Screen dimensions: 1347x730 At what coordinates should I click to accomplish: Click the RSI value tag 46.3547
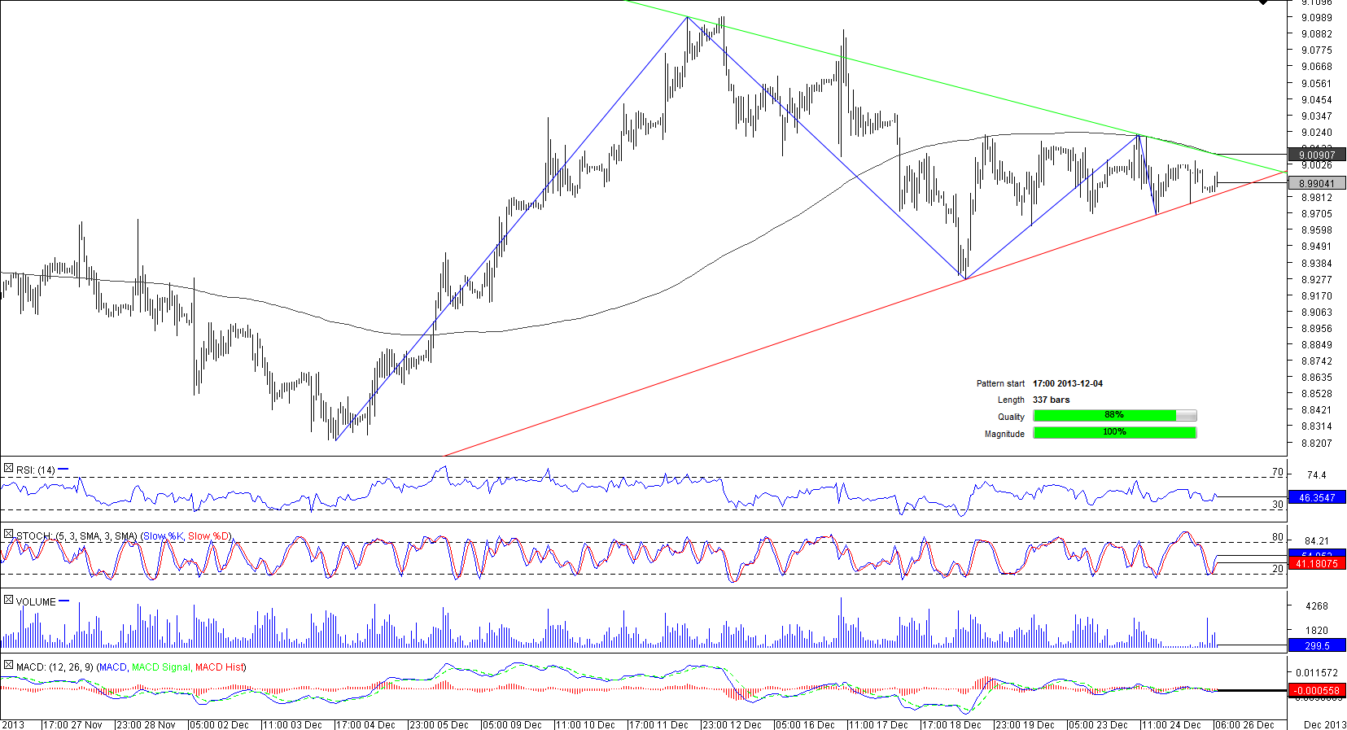1317,497
